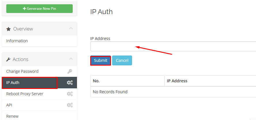The height and width of the screenshot is (120, 256).
Task: Open the Information menu item
Action: (17, 41)
